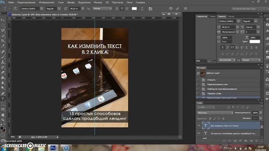
Task: Open blend mode Обычные dropdown
Action: (x=215, y=113)
